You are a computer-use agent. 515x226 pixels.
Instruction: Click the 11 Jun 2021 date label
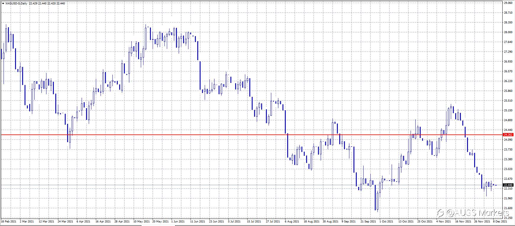tap(198, 221)
